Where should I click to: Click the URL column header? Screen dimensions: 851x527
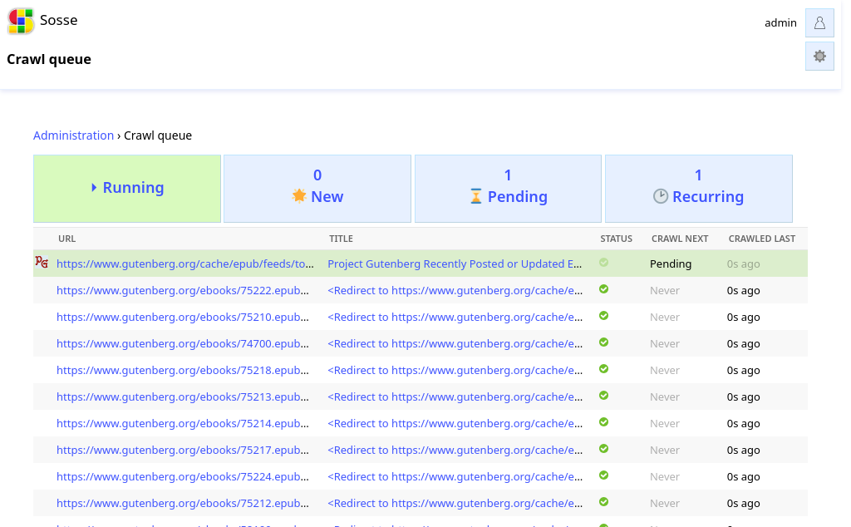point(66,239)
